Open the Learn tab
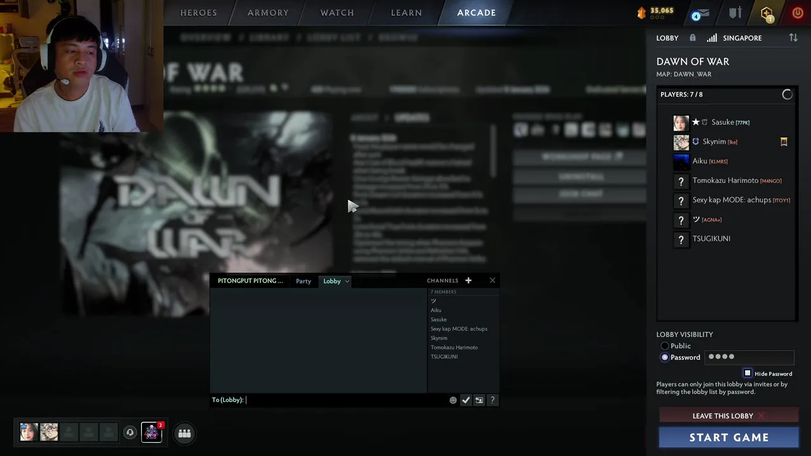811x456 pixels. pos(406,13)
